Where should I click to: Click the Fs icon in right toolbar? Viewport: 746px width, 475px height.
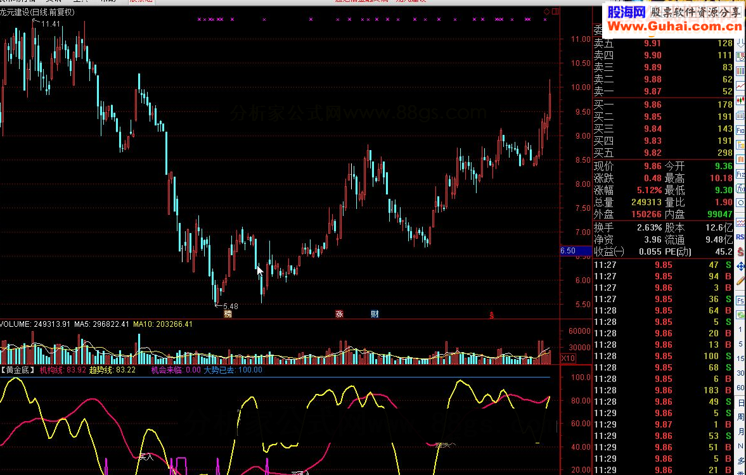(740, 300)
